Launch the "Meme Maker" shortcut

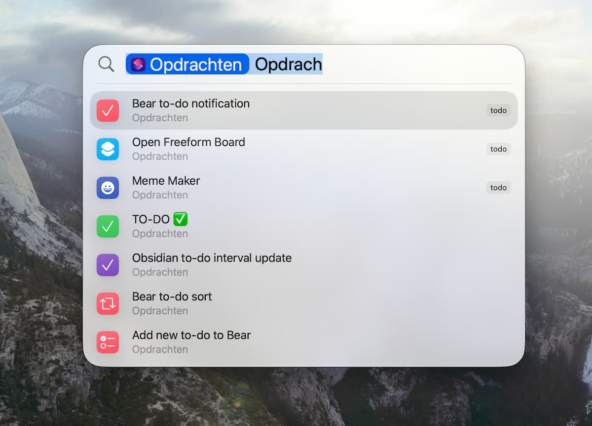point(304,188)
